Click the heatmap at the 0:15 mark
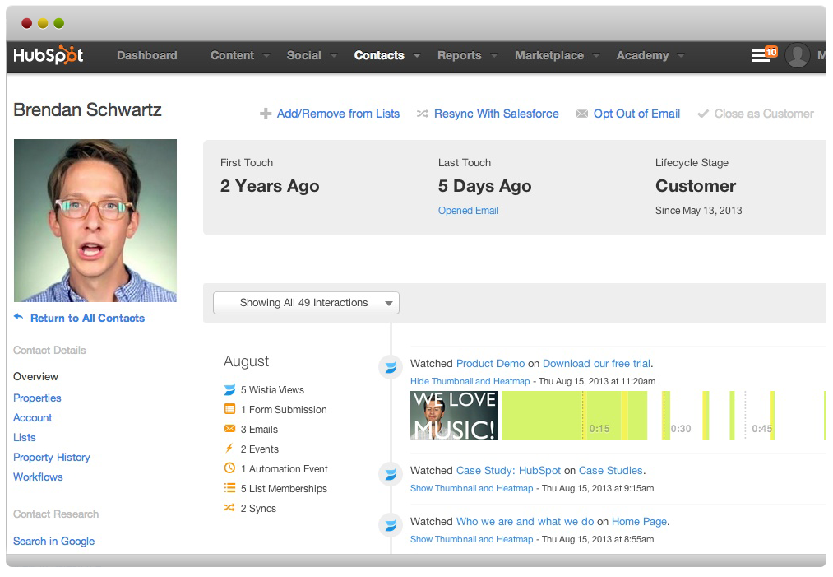 point(599,428)
